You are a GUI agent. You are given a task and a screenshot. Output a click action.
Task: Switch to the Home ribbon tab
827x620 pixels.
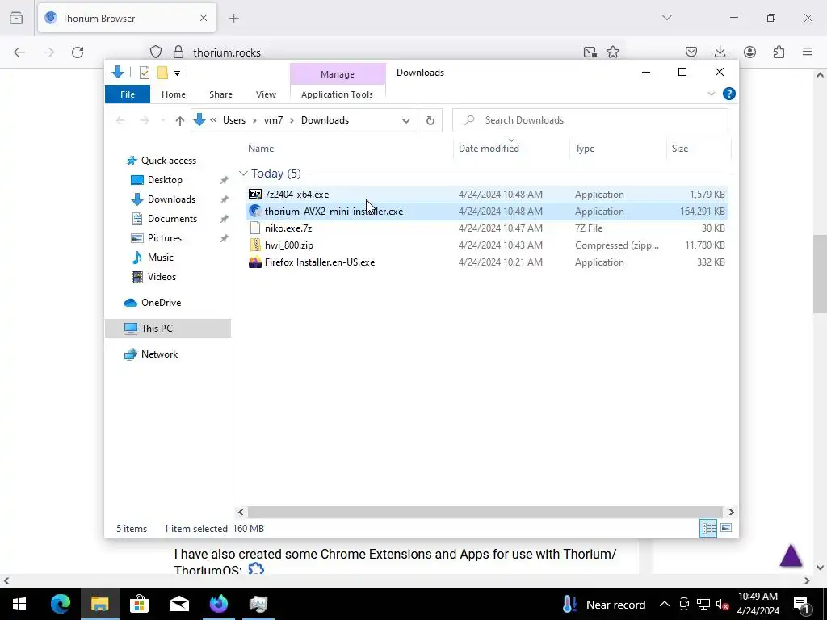(x=174, y=94)
